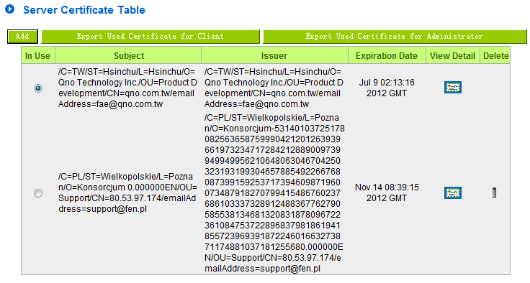Click the Server Certificate Table heading
The height and width of the screenshot is (283, 530).
[x=84, y=10]
